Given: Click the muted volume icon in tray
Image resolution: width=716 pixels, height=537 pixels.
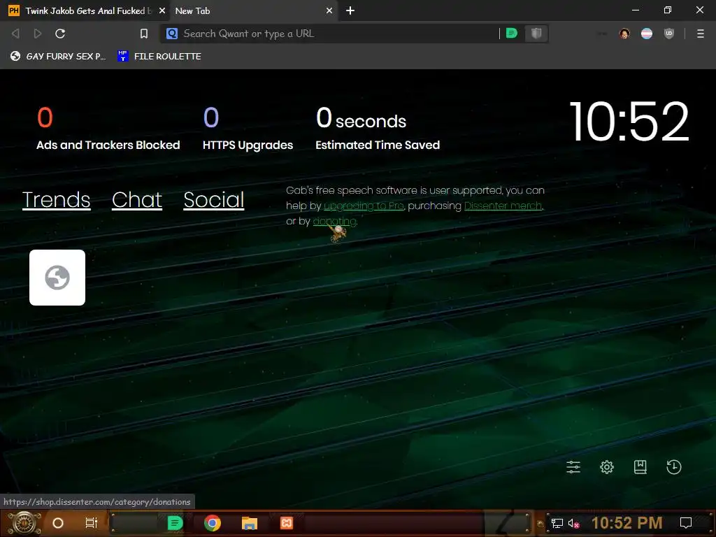Looking at the screenshot, I should coord(573,523).
